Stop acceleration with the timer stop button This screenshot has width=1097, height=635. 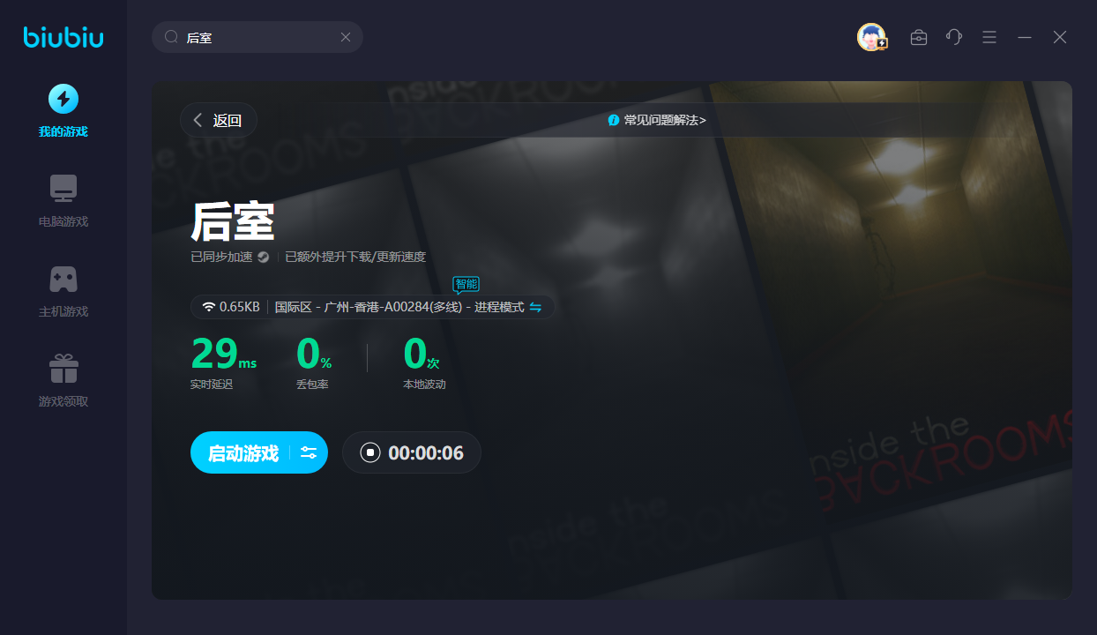(x=370, y=452)
